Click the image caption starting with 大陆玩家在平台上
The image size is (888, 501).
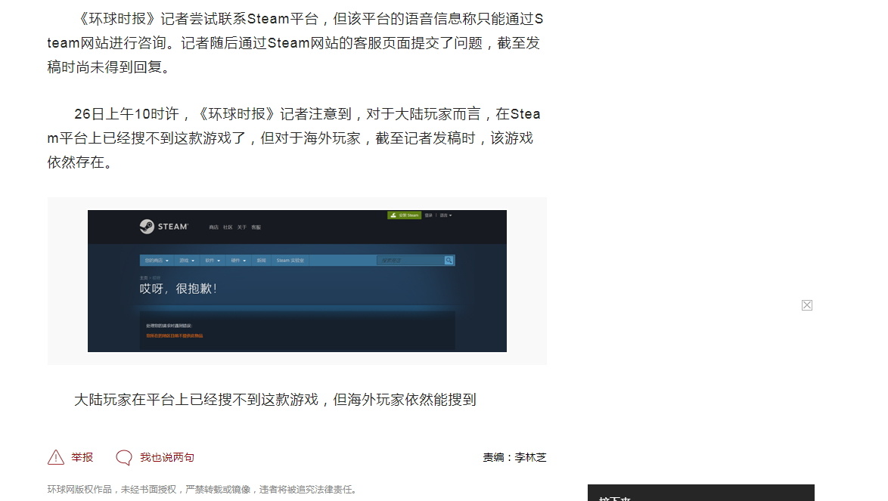pyautogui.click(x=275, y=400)
